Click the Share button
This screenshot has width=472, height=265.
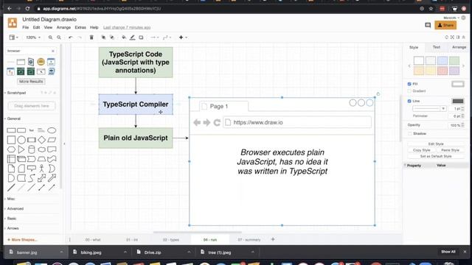pos(445,25)
